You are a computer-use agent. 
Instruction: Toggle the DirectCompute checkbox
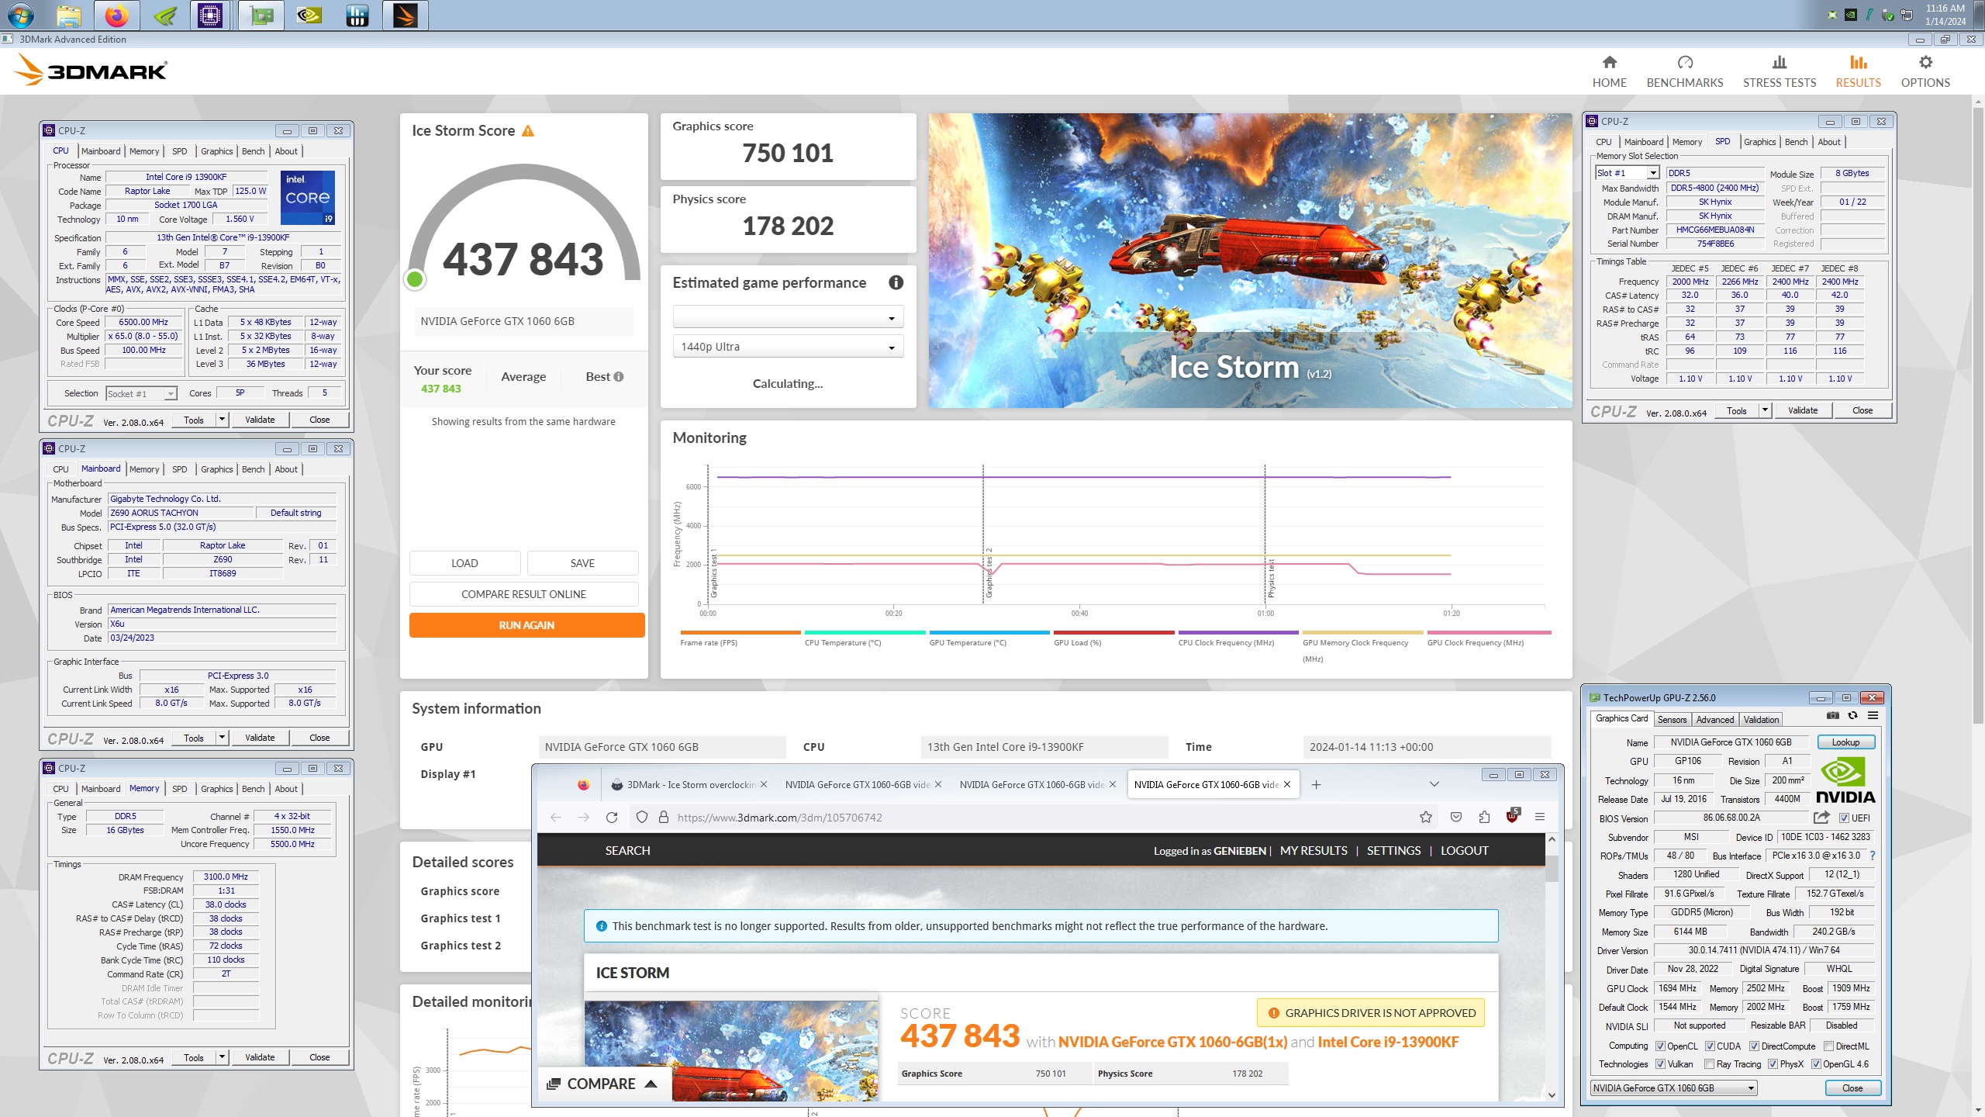(1754, 1046)
